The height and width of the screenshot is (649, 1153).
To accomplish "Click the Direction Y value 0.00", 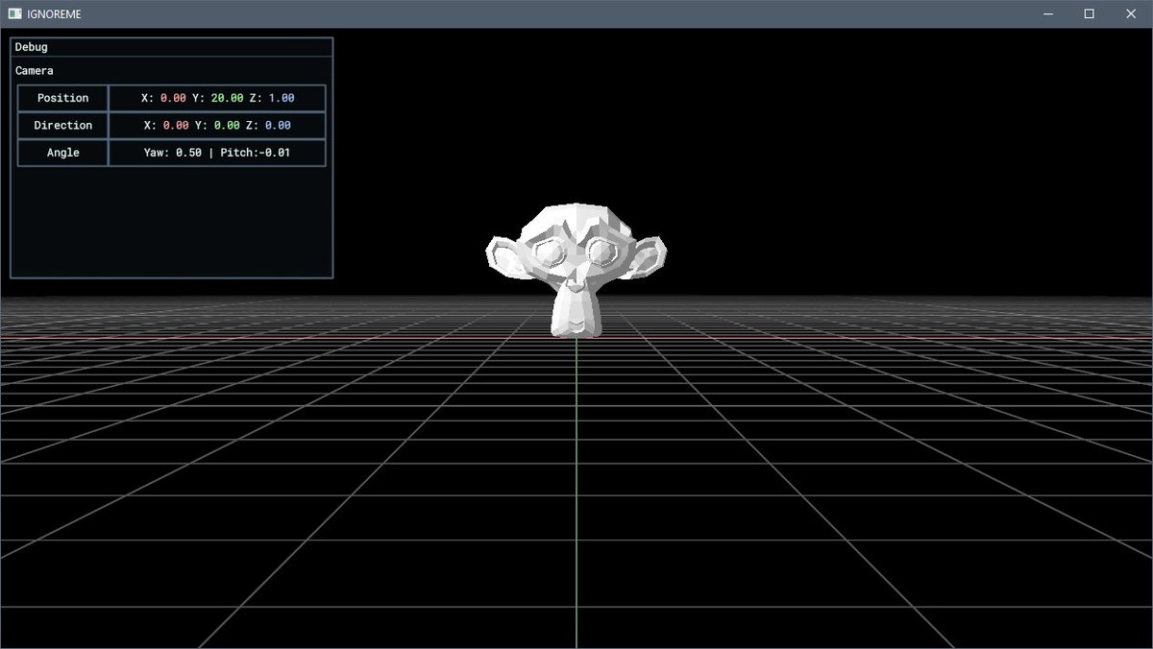I will (227, 126).
